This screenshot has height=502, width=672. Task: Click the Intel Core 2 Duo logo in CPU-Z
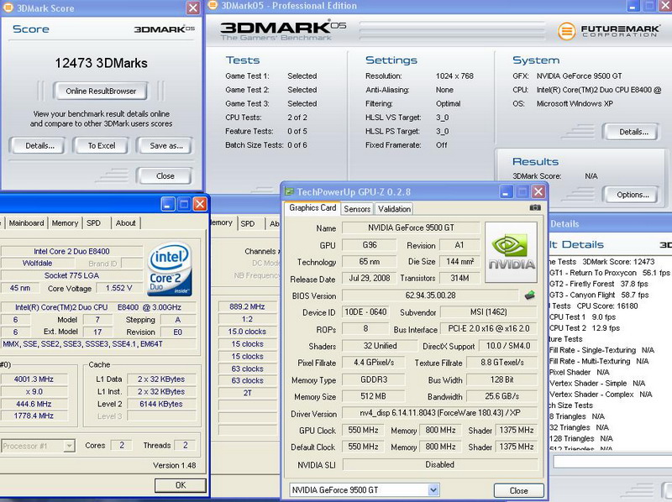click(170, 269)
